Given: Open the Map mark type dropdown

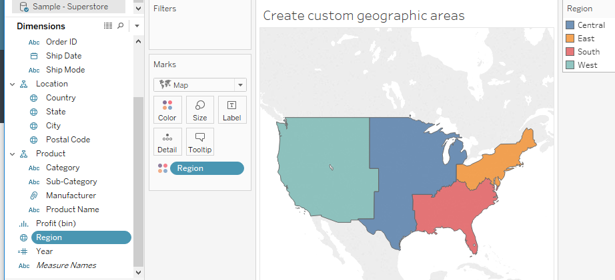Looking at the screenshot, I should tap(241, 85).
